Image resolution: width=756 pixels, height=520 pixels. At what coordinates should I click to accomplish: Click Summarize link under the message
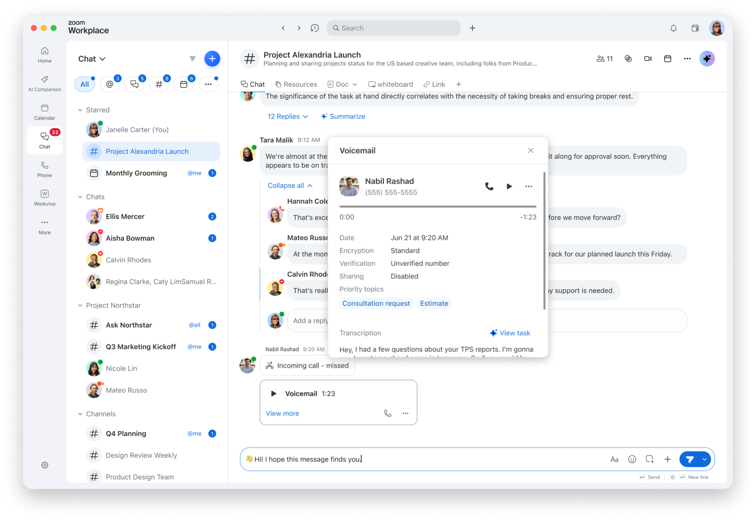(343, 116)
